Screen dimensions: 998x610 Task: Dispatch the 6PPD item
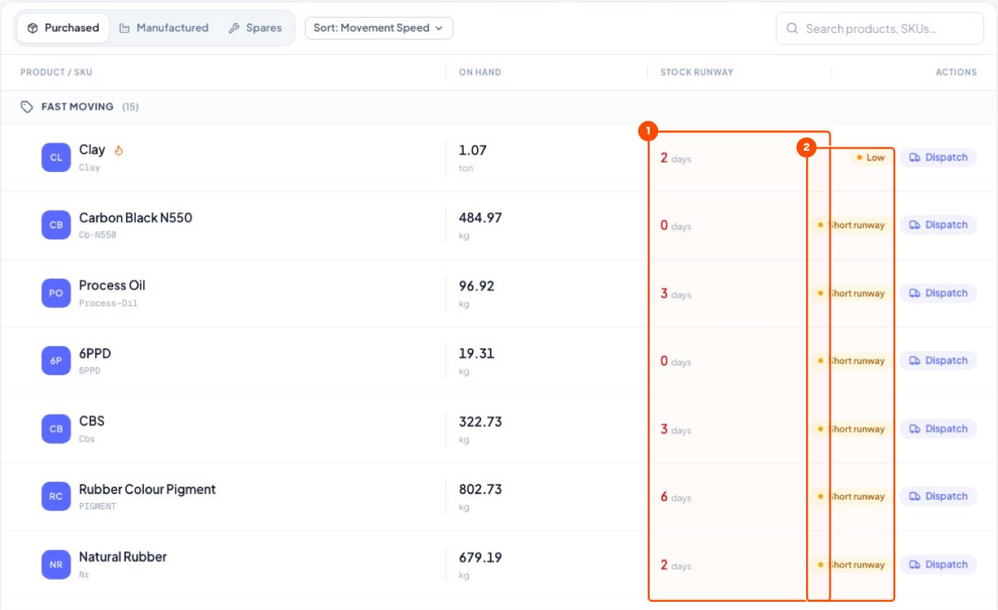(938, 361)
